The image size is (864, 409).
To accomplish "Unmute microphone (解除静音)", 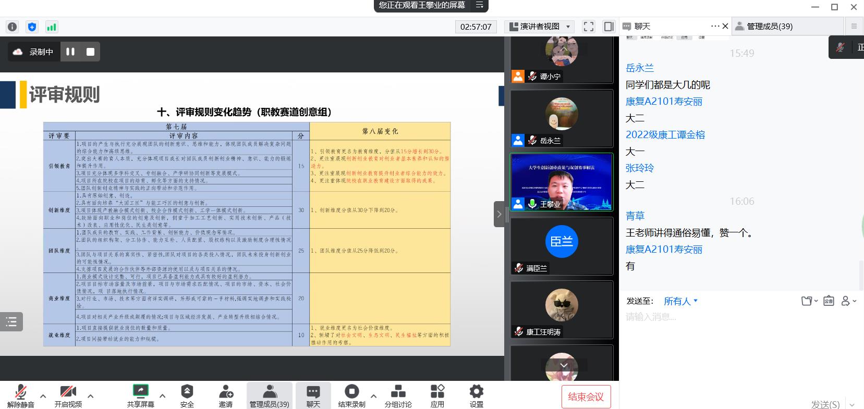I will click(x=21, y=395).
